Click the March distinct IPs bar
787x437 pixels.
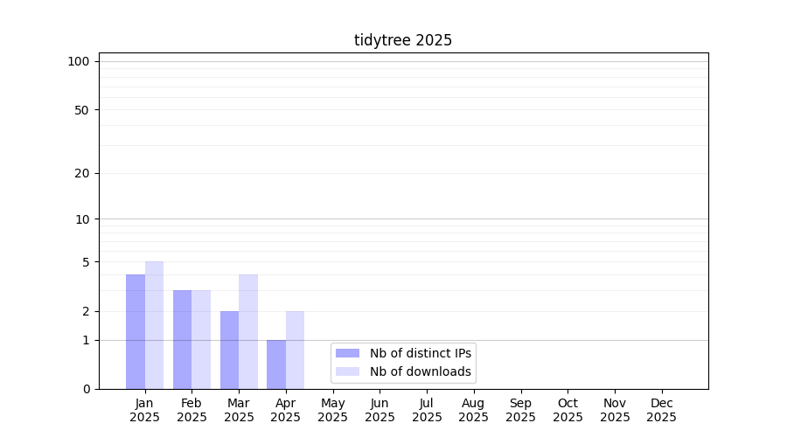229,350
